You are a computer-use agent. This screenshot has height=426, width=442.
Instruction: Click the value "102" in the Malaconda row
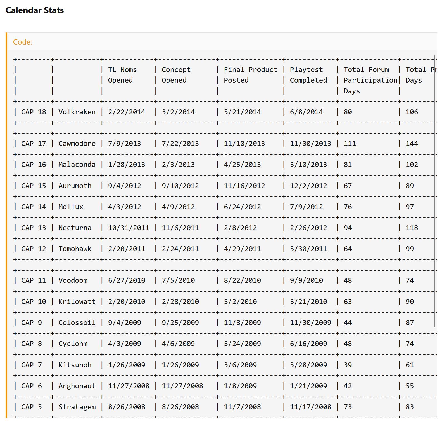pyautogui.click(x=412, y=165)
